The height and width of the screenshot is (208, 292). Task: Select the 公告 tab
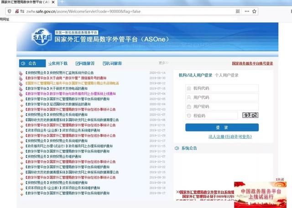click(x=32, y=63)
